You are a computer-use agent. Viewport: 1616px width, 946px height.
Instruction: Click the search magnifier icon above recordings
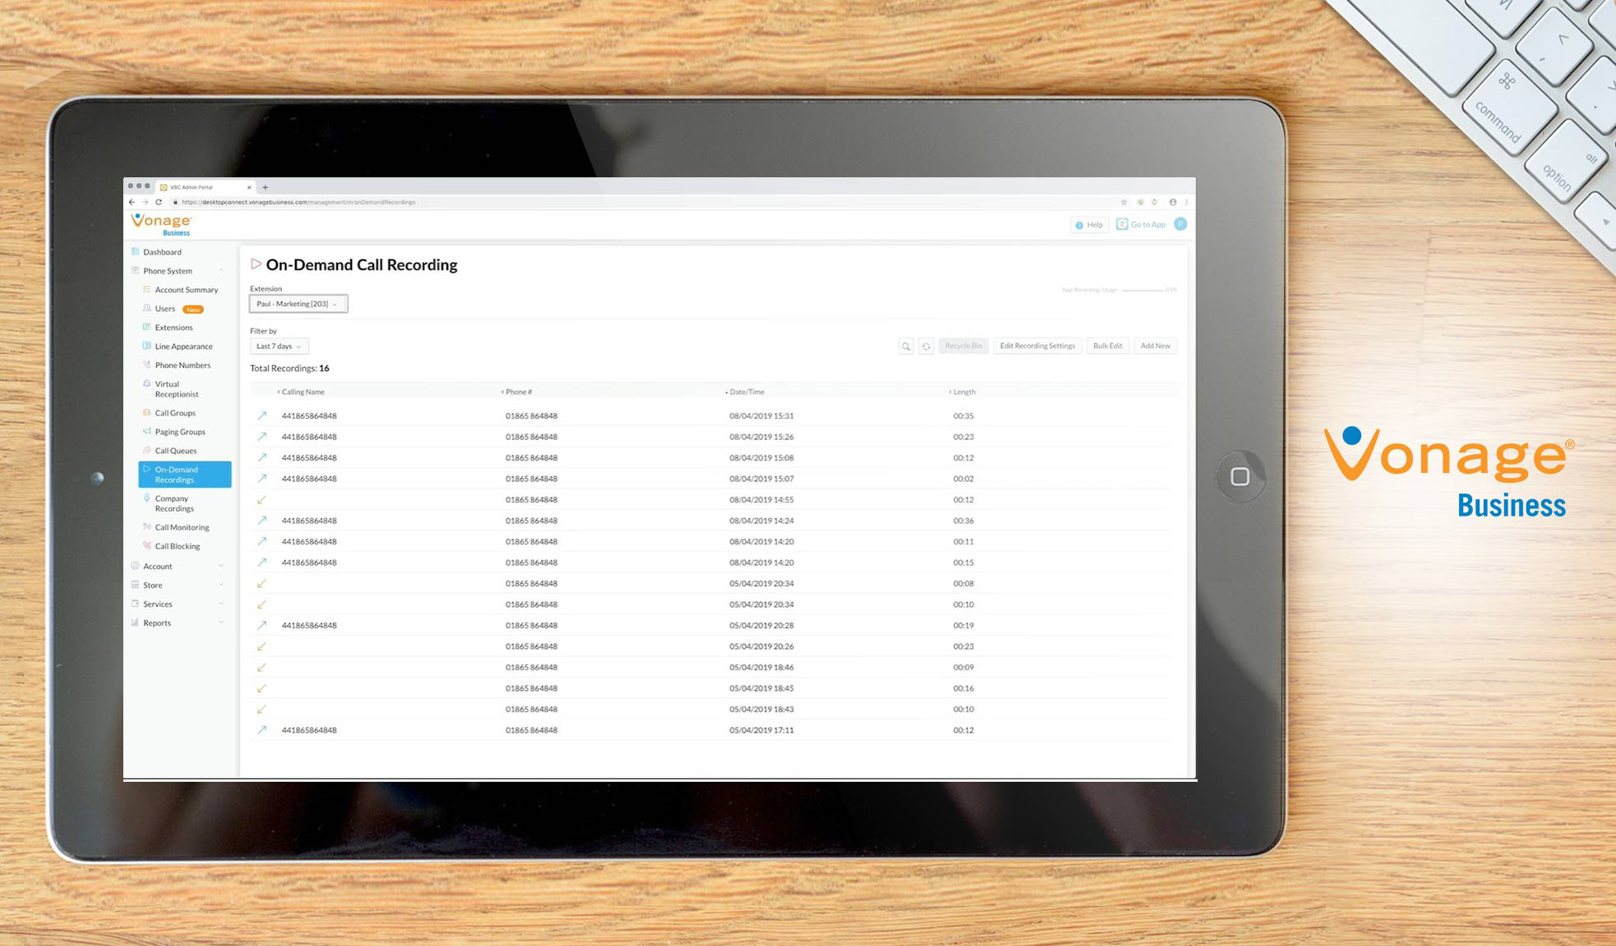tap(906, 347)
